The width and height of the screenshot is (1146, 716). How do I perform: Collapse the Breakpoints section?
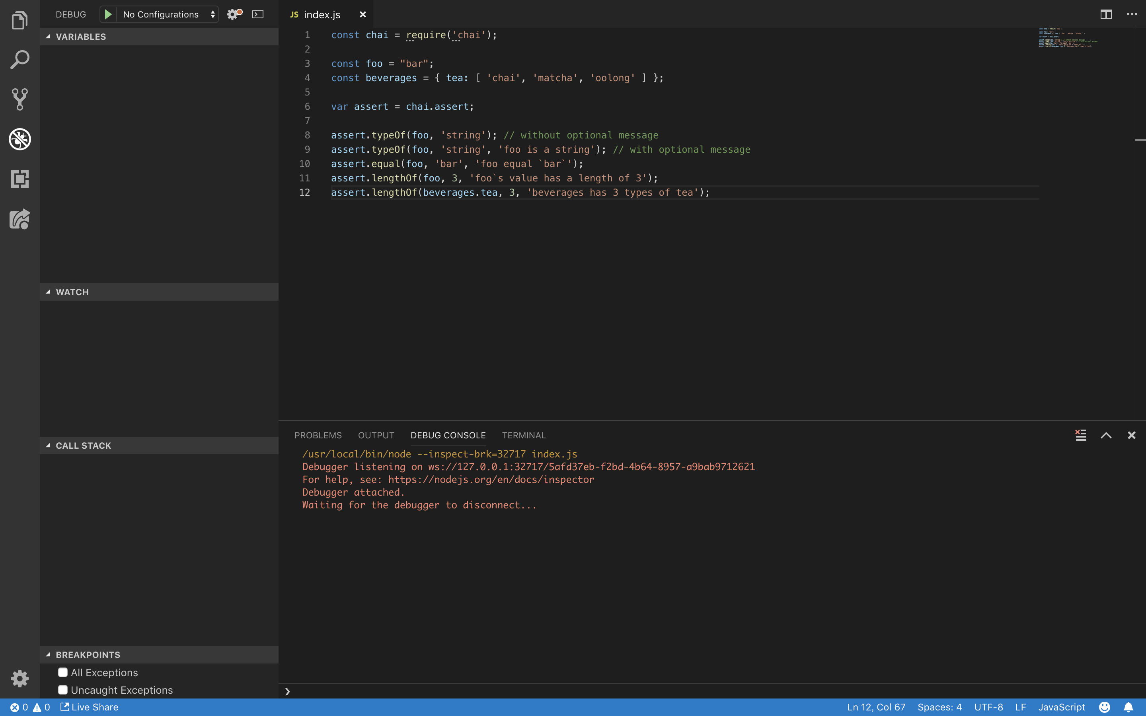click(159, 655)
